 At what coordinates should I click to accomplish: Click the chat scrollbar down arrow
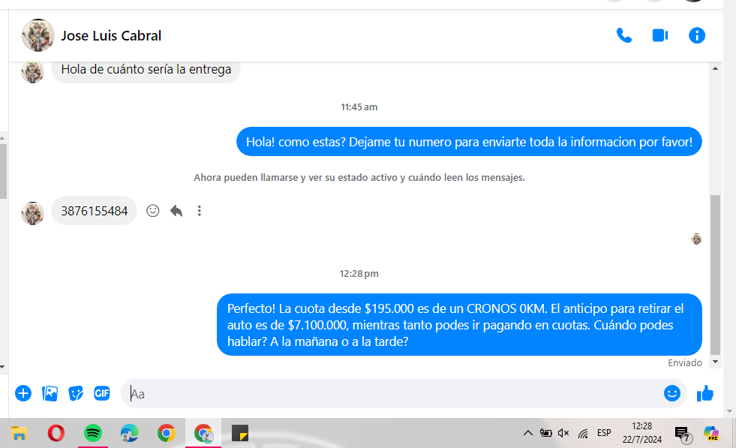[715, 362]
